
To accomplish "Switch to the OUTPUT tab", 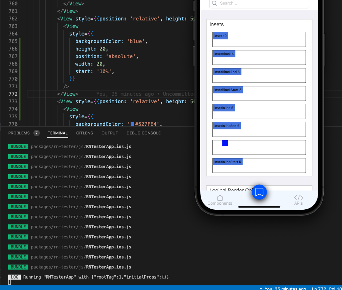I will coord(110,133).
